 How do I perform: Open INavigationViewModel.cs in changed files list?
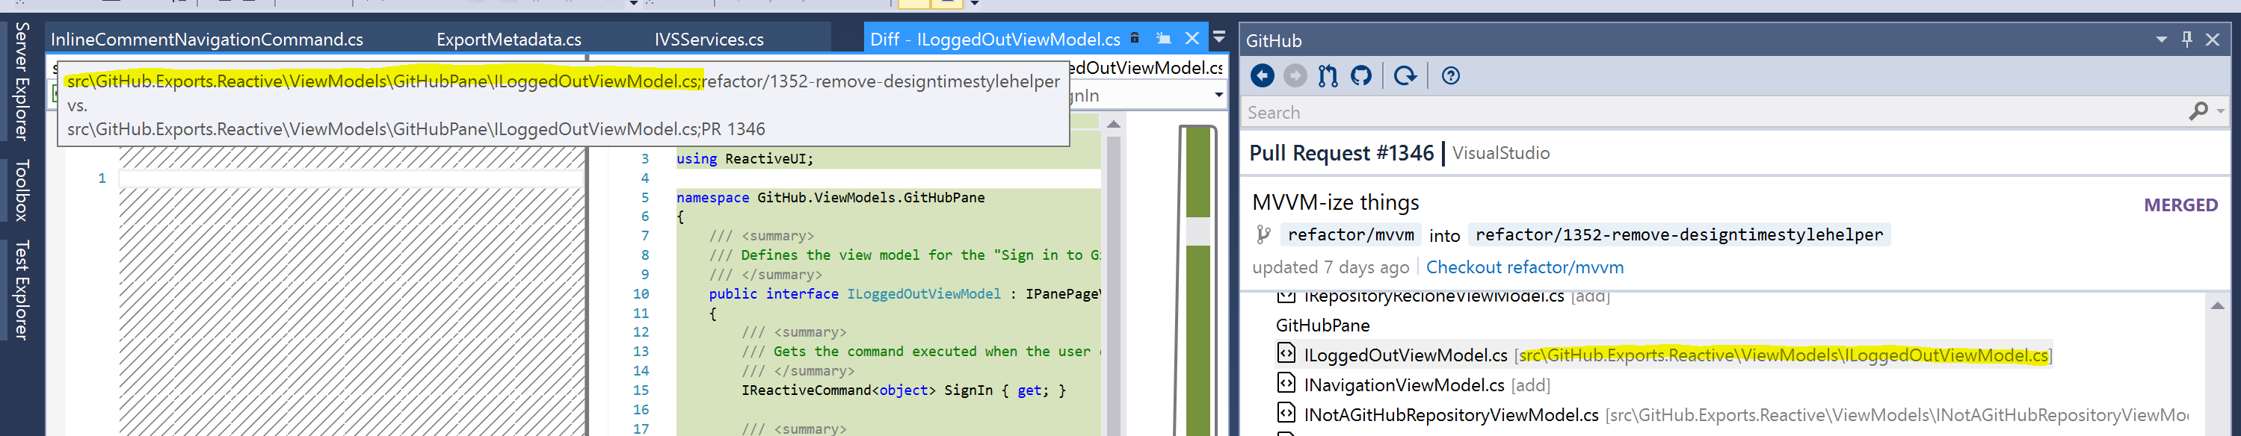pos(1404,384)
